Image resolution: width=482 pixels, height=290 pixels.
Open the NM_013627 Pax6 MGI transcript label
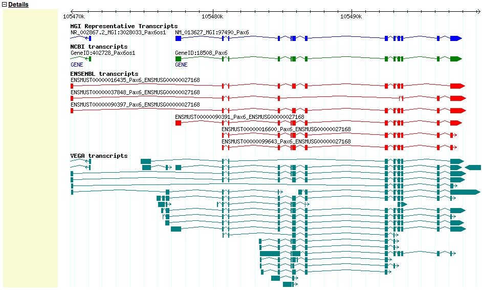212,32
